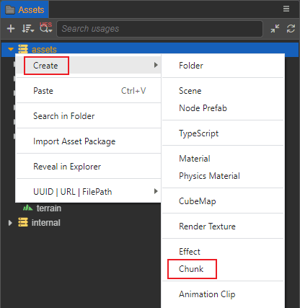Open the sort order dropdown icon
This screenshot has height=308, width=300.
(x=28, y=29)
